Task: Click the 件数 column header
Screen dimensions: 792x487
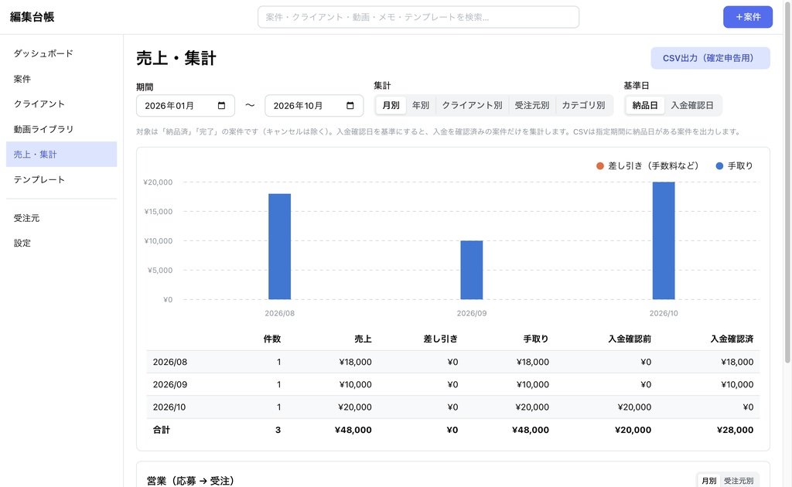Action: (x=271, y=339)
